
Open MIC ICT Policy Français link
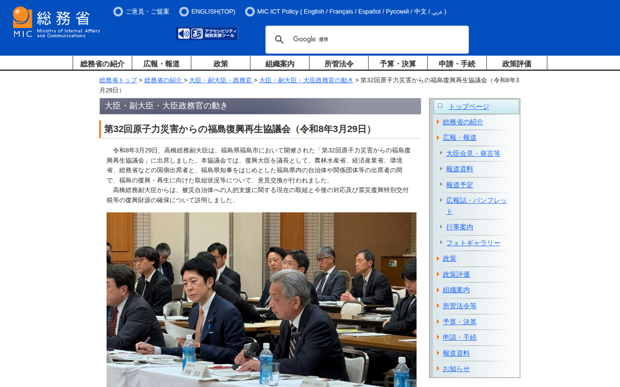coord(341,12)
